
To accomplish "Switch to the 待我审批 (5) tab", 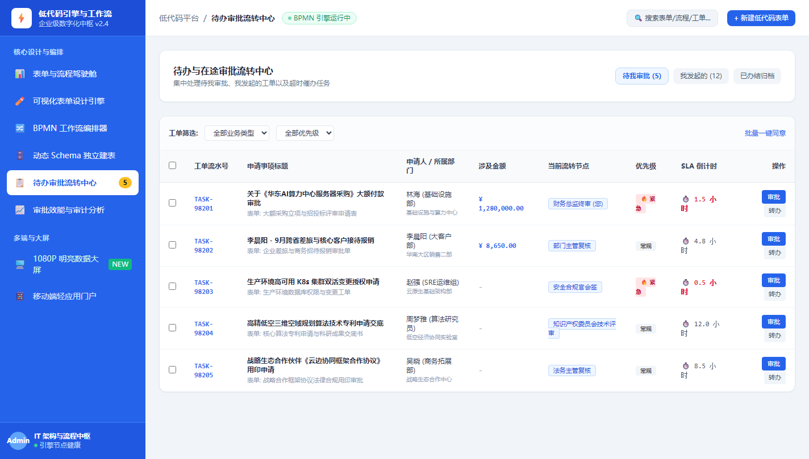I will [x=642, y=76].
